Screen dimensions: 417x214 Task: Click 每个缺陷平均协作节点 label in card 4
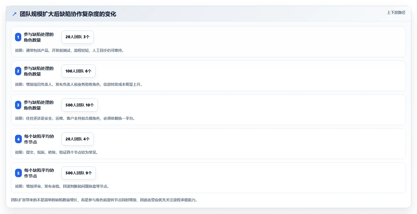(39, 139)
